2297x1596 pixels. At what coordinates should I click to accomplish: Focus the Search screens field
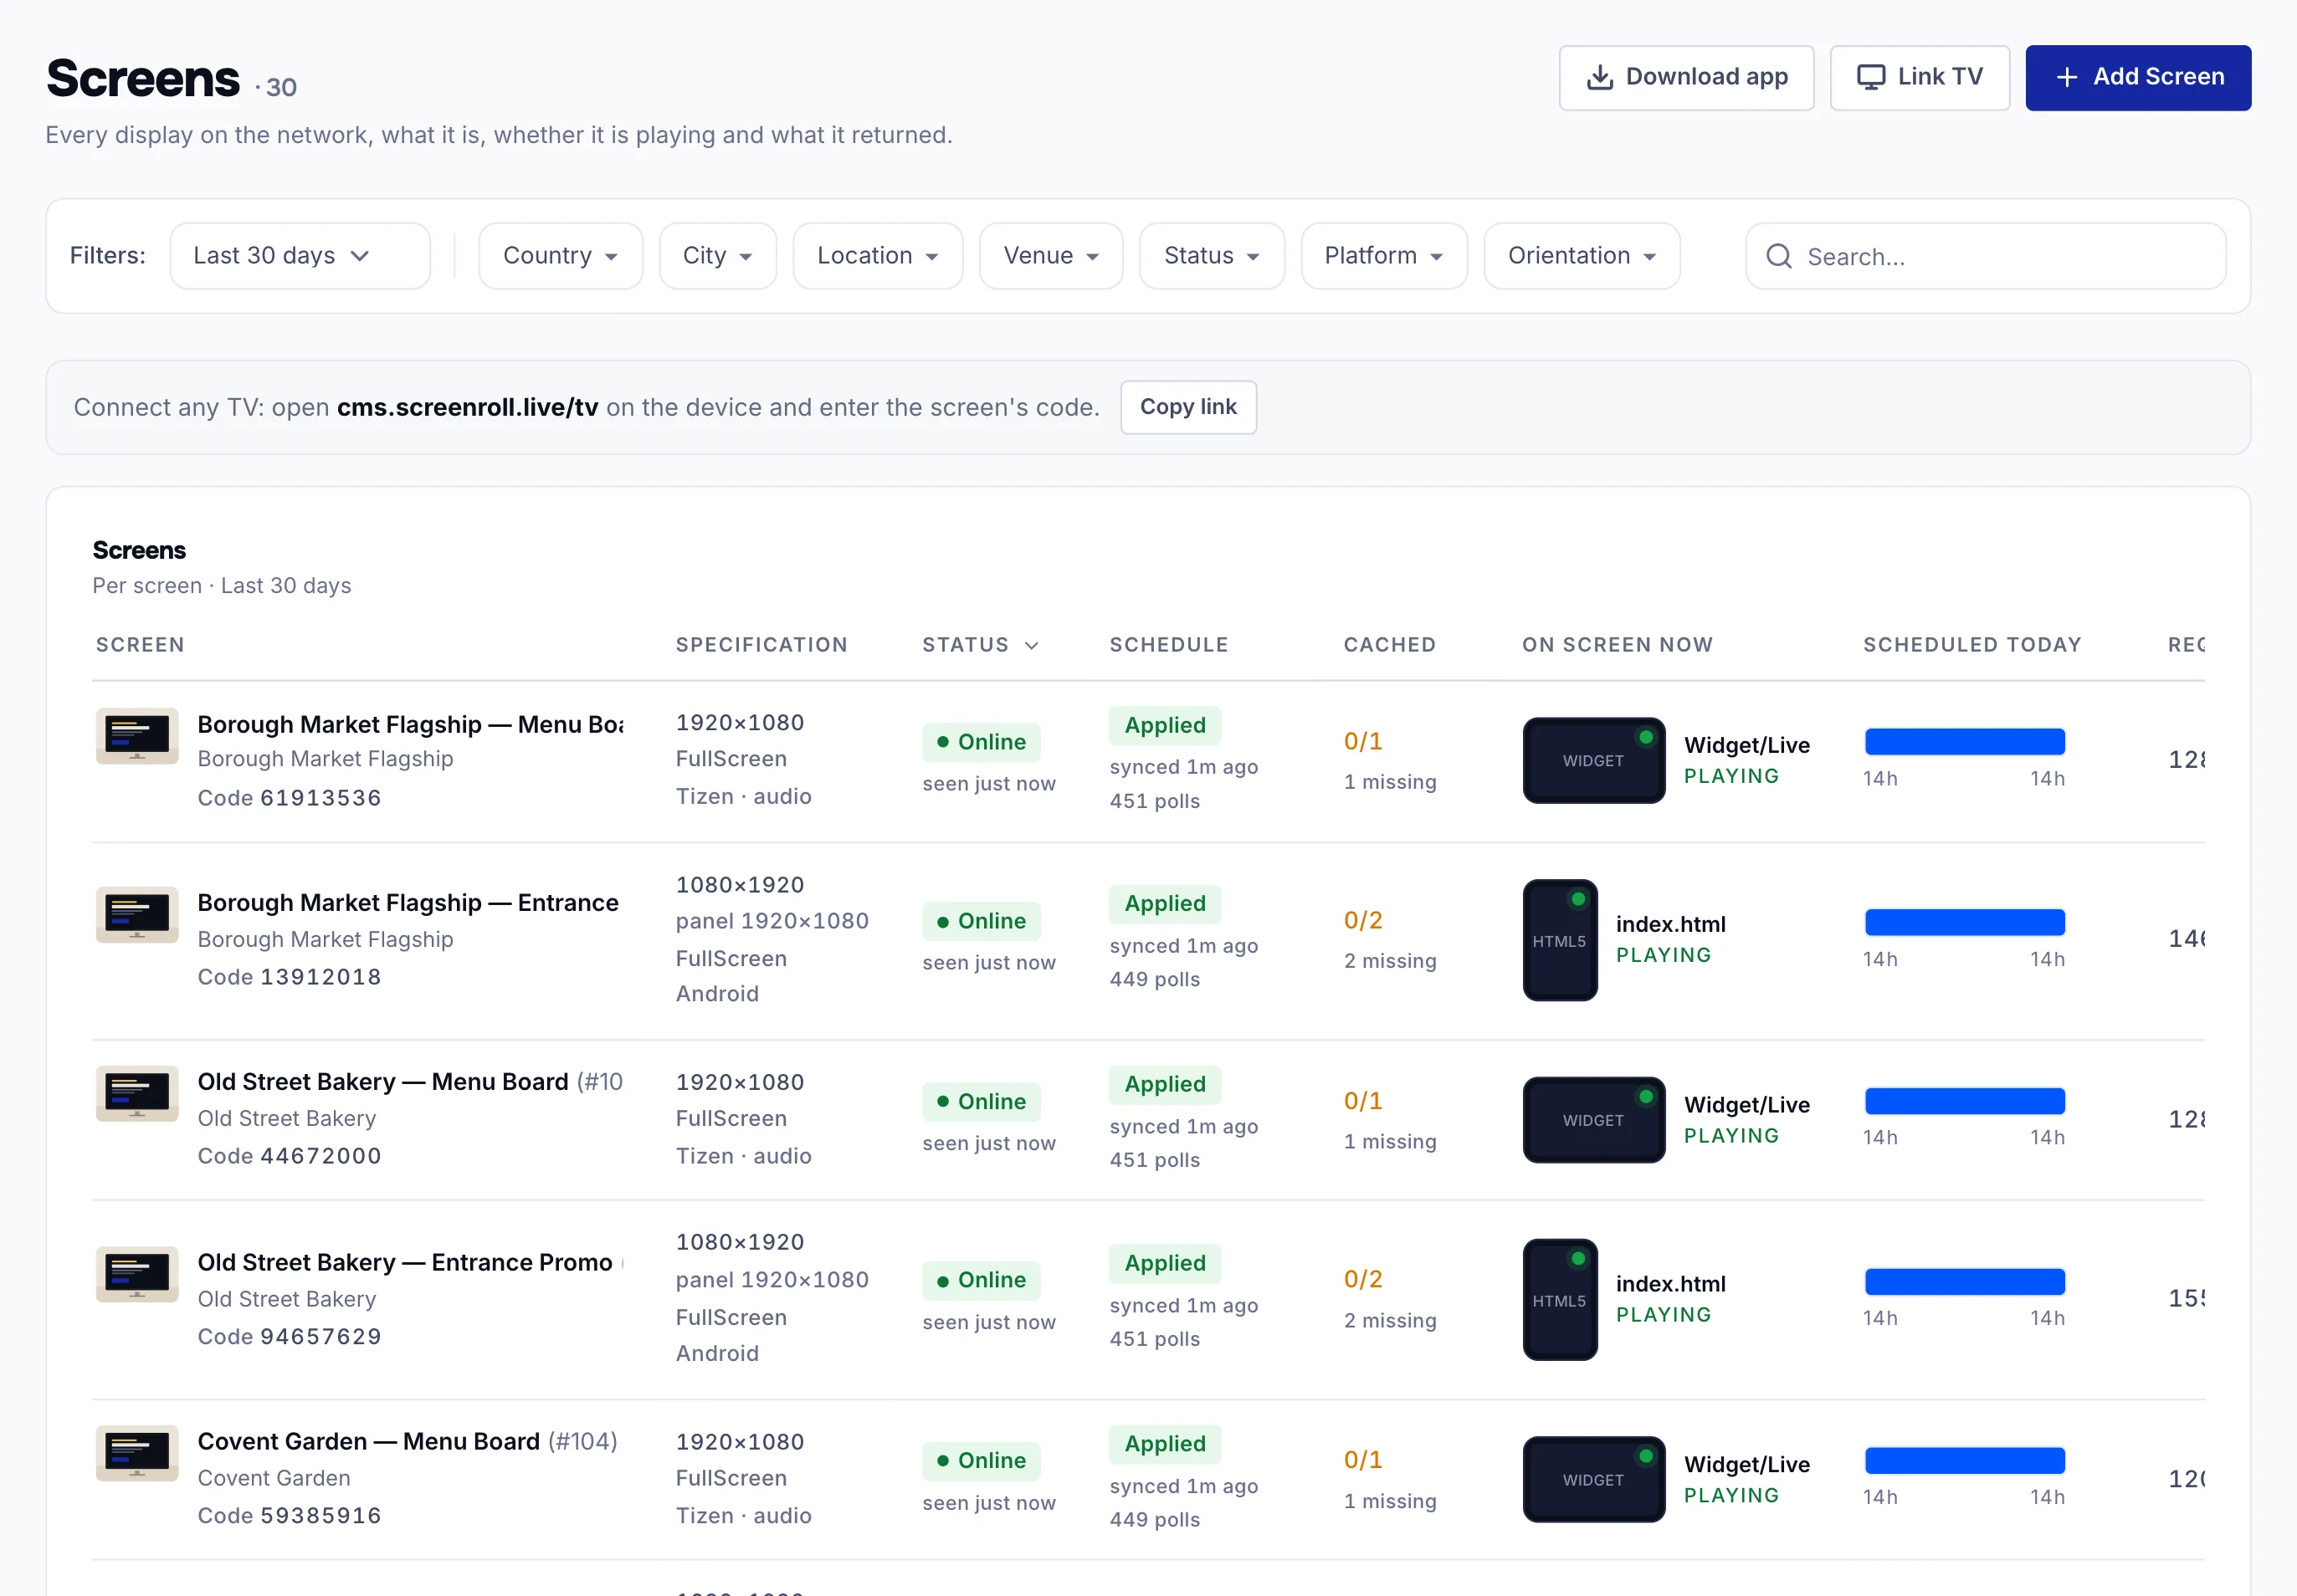coord(1985,256)
